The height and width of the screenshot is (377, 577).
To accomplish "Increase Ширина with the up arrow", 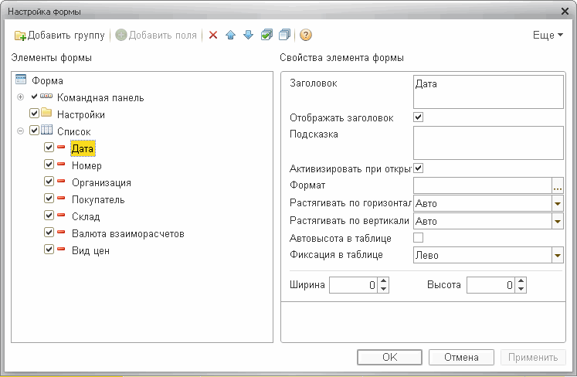I will (x=384, y=281).
